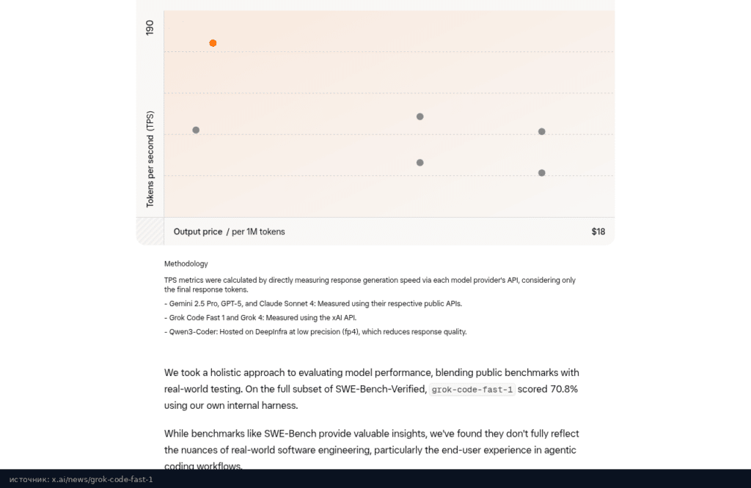Click the Methodology heading
751x488 pixels.
pos(186,264)
